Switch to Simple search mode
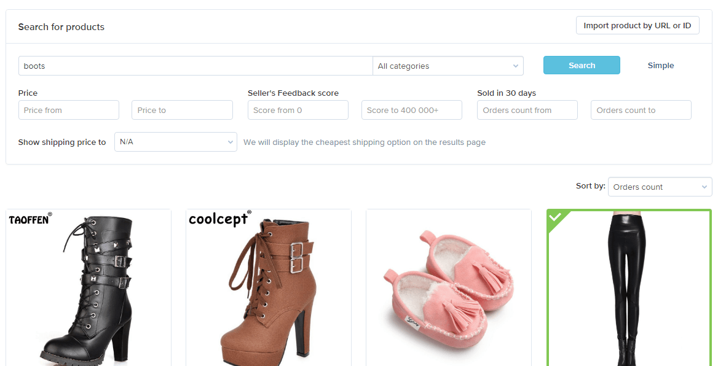Screen dimensions: 718x366 (x=660, y=66)
